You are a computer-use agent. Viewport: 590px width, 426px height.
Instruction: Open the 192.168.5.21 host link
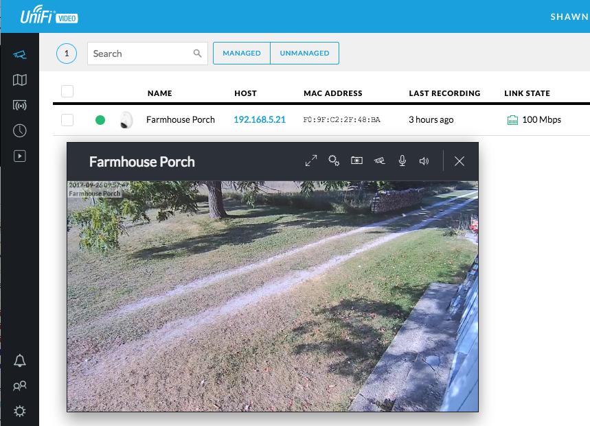259,119
